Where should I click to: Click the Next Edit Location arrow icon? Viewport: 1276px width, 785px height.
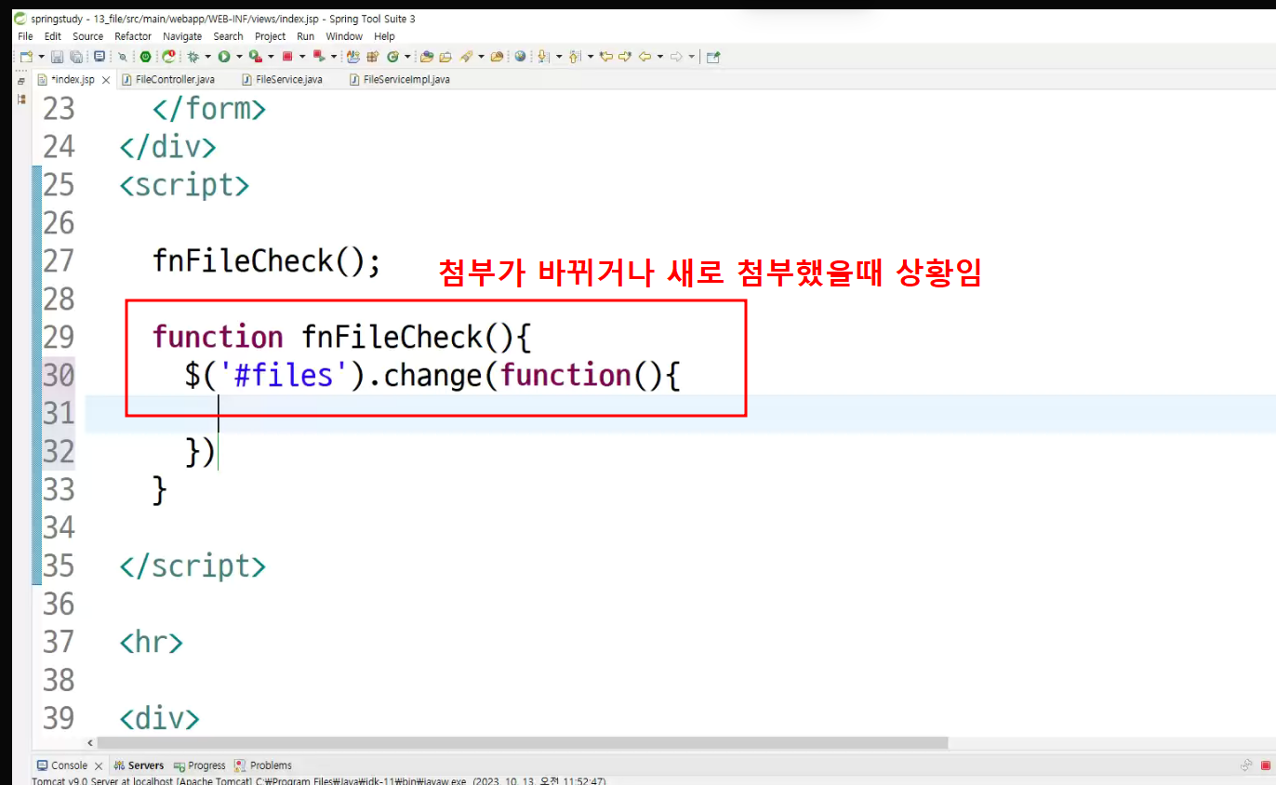click(x=625, y=57)
